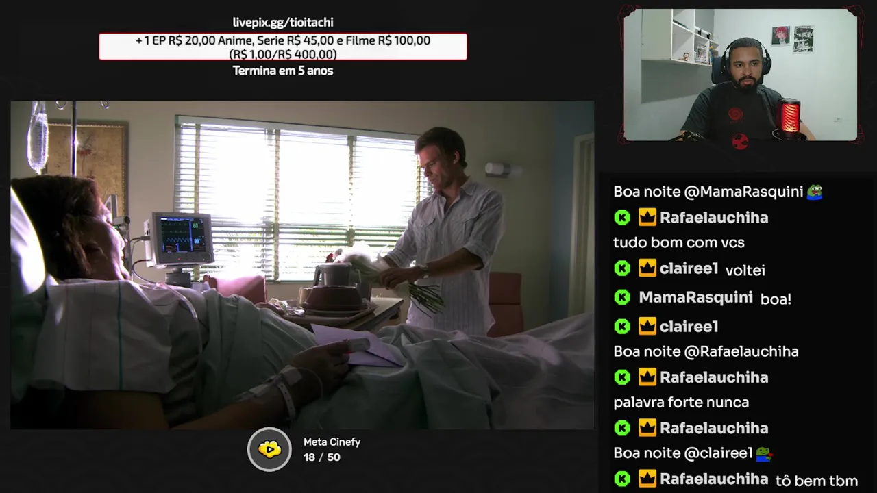Click Kick badge of Rafaelauchiha above "palavra forte nunca"
The height and width of the screenshot is (493, 877).
(x=622, y=377)
